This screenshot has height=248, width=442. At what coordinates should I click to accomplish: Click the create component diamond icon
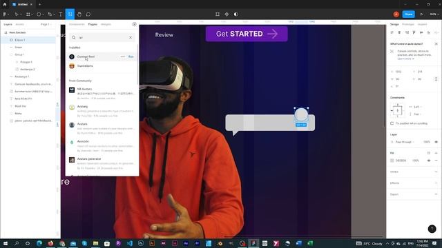[227, 14]
